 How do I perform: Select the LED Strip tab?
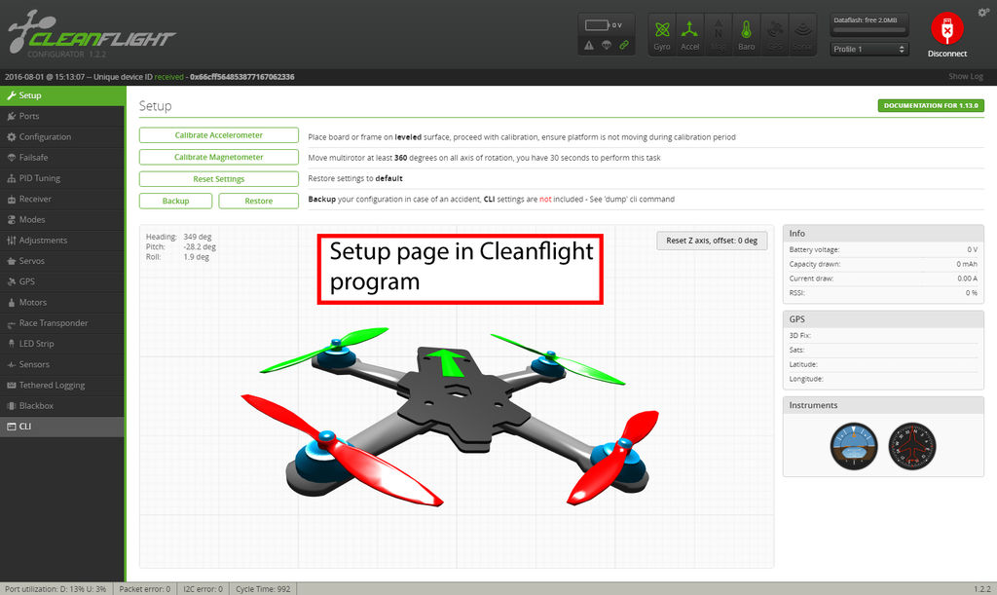[62, 344]
